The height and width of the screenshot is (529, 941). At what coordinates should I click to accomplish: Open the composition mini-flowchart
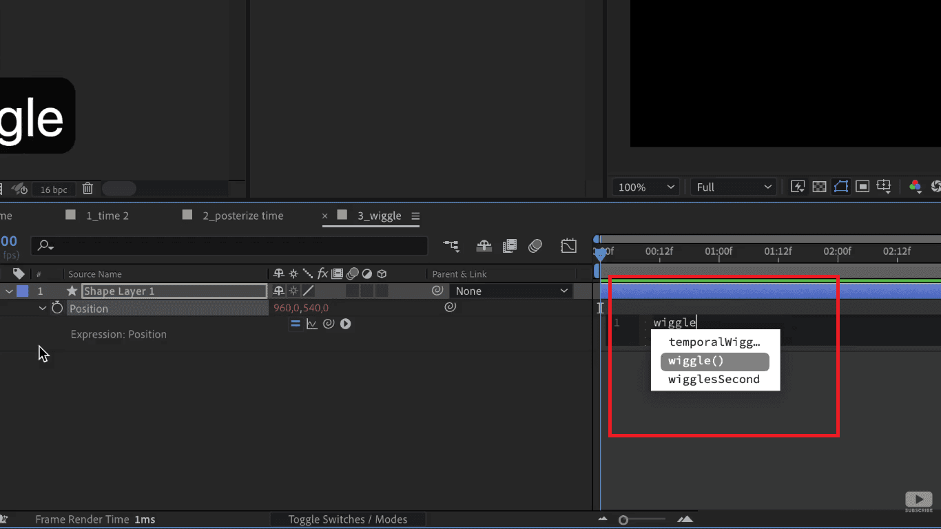tap(451, 246)
